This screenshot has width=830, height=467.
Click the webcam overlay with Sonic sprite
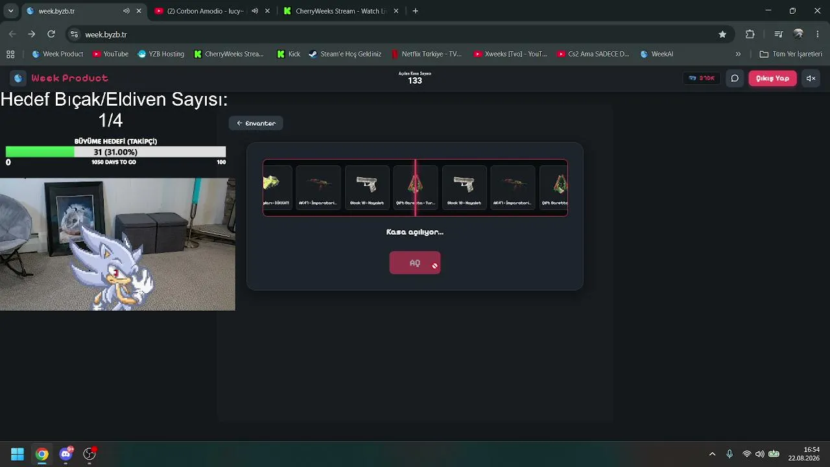(117, 244)
